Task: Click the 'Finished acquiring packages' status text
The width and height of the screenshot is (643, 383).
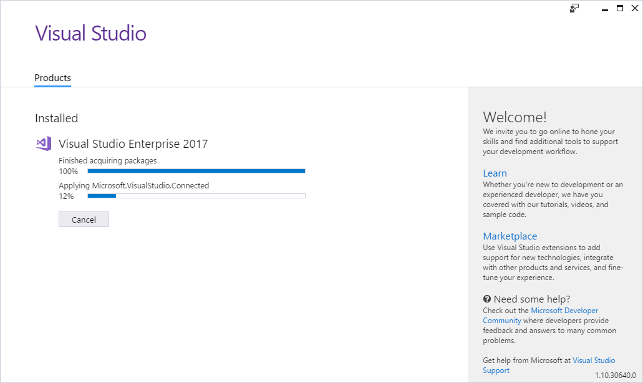Action: coord(107,161)
